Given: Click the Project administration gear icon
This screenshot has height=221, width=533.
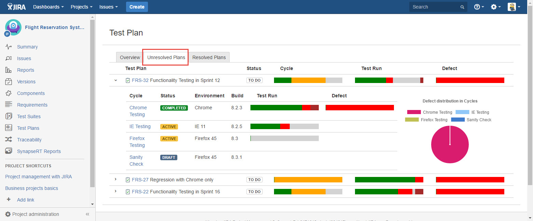Looking at the screenshot, I should coord(8,214).
